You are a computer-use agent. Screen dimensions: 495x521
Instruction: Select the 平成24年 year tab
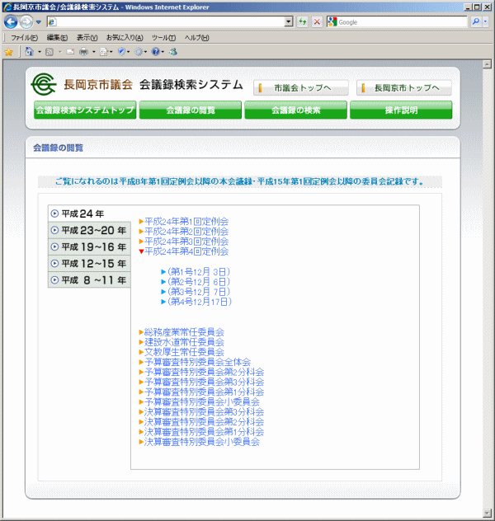coord(89,214)
